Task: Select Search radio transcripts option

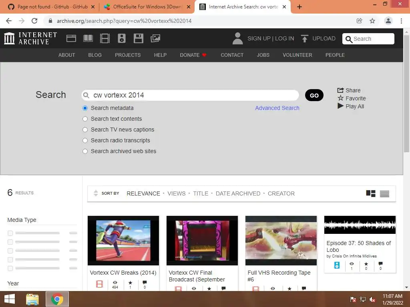Action: point(85,140)
